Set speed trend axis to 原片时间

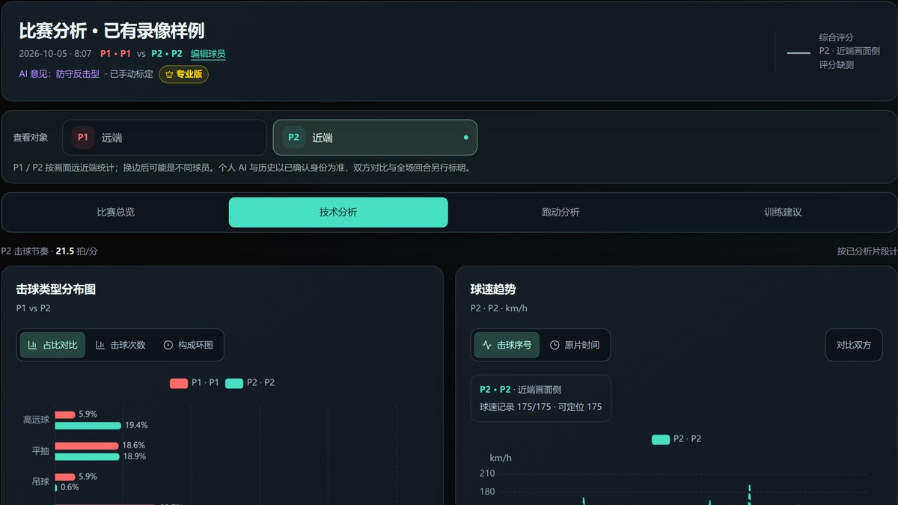(x=575, y=345)
